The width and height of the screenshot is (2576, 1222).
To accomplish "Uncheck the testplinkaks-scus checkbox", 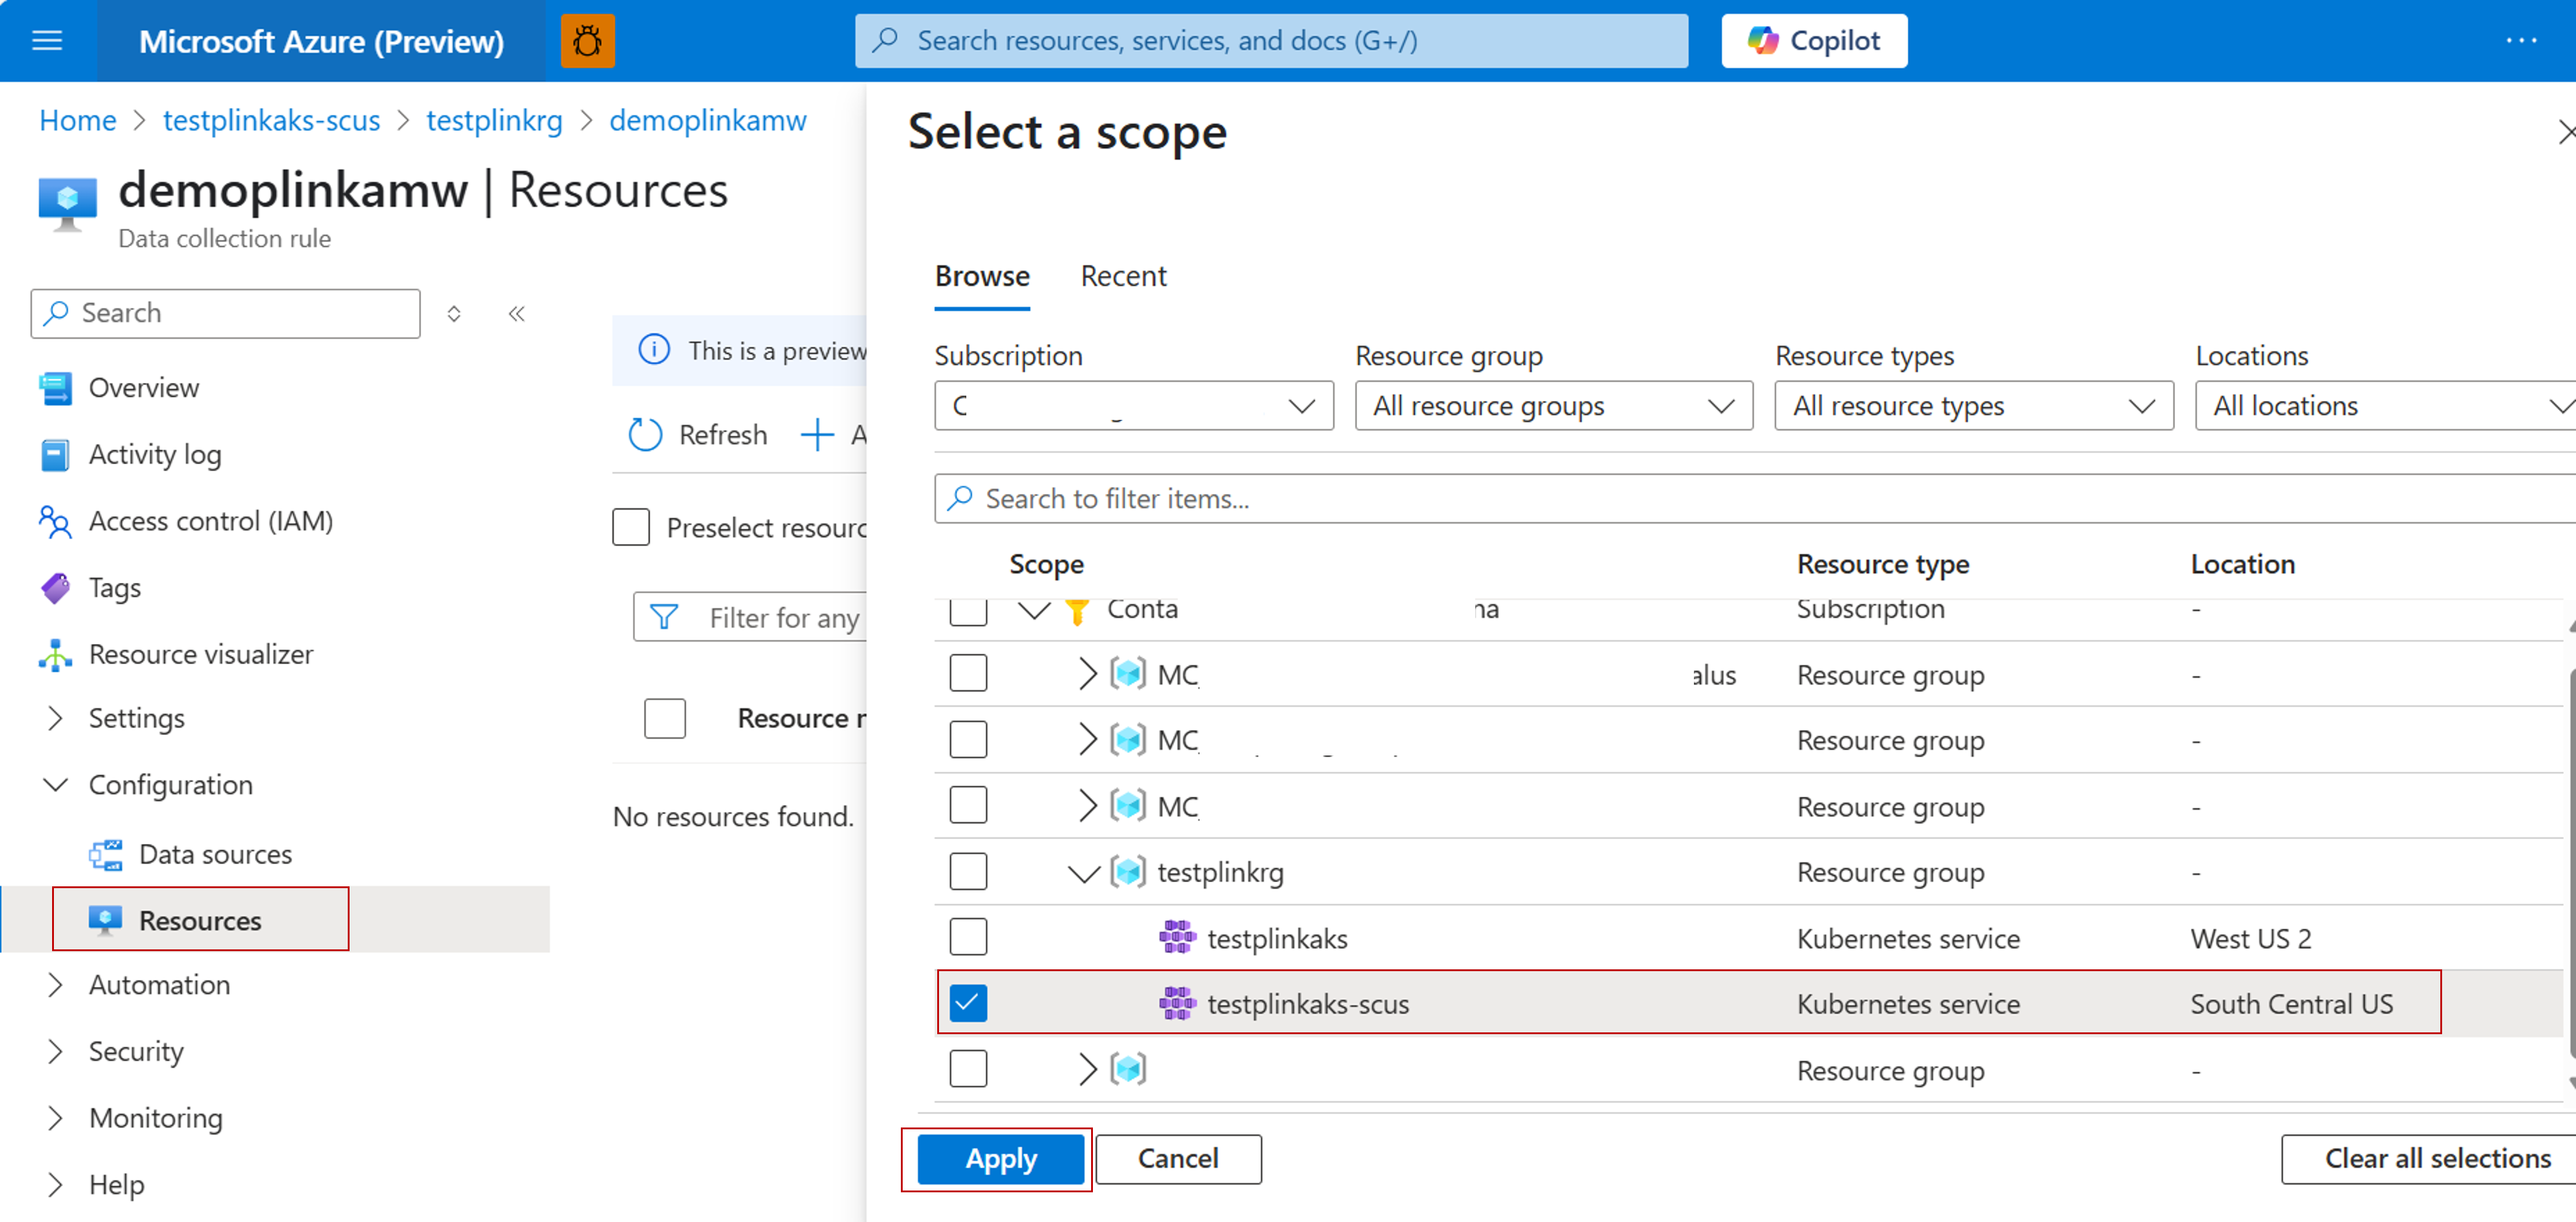I will tap(967, 1003).
